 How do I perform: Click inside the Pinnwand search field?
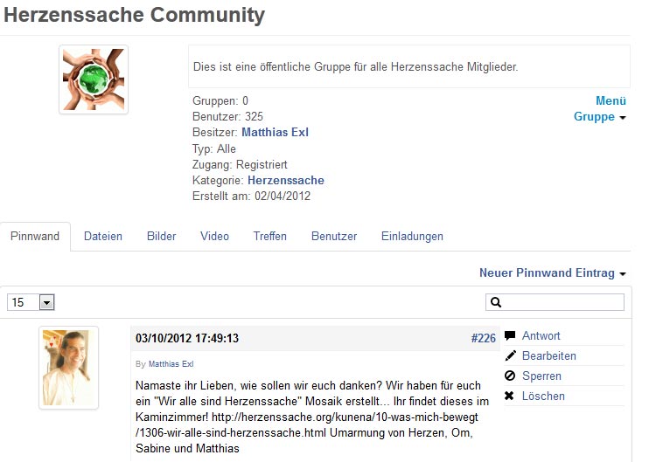click(x=555, y=302)
